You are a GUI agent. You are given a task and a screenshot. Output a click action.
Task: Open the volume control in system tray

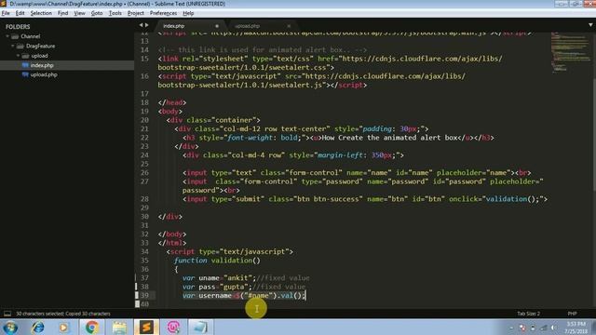[553, 328]
